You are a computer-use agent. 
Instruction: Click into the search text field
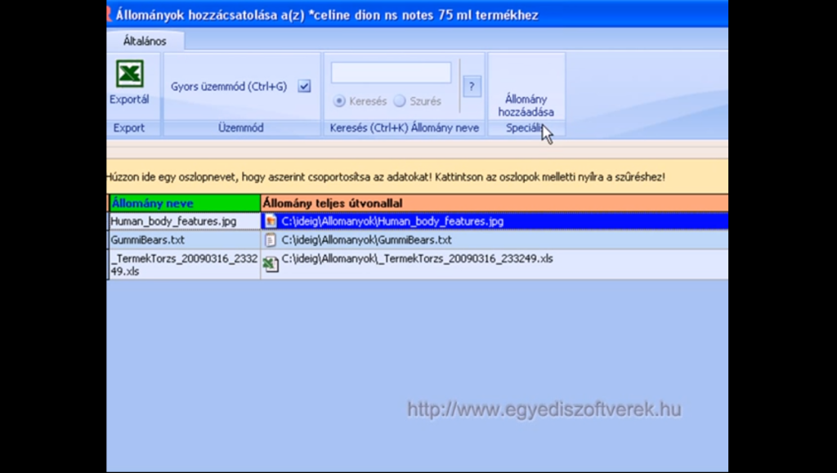coord(391,73)
